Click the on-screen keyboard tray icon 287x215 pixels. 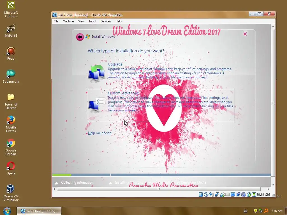click(x=246, y=211)
